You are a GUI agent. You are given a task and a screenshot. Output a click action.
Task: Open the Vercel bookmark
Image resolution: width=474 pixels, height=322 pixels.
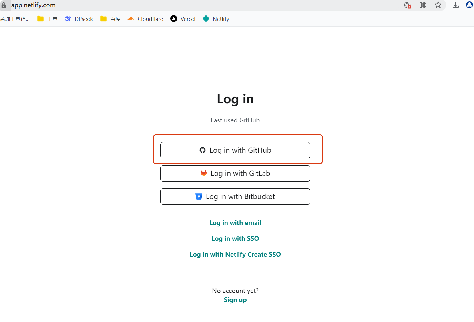[183, 19]
